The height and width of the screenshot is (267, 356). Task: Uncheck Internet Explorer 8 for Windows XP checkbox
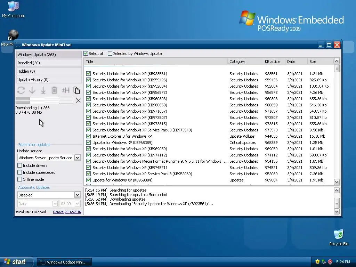click(89, 136)
